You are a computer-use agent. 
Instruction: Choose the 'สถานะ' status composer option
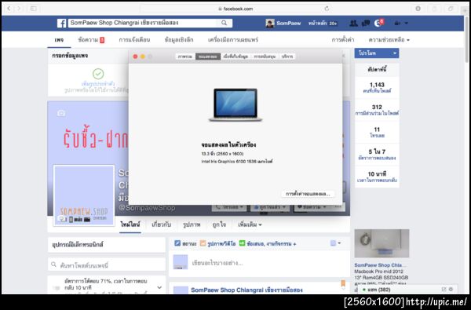tap(185, 243)
